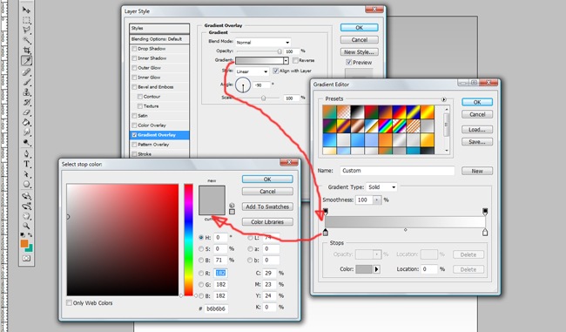Select the 3D Orbit tool

pyautogui.click(x=26, y=207)
